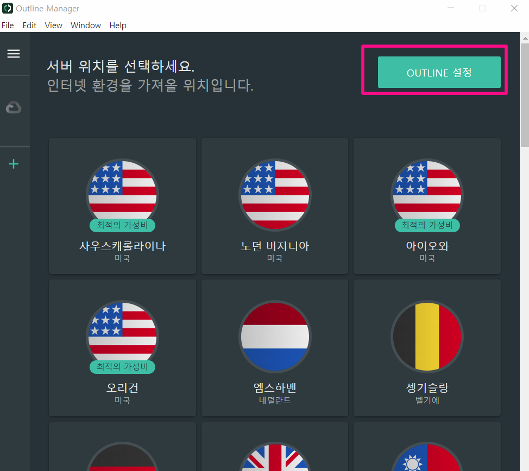The image size is (529, 471).
Task: Pick the UK flag location card
Action: (x=275, y=447)
